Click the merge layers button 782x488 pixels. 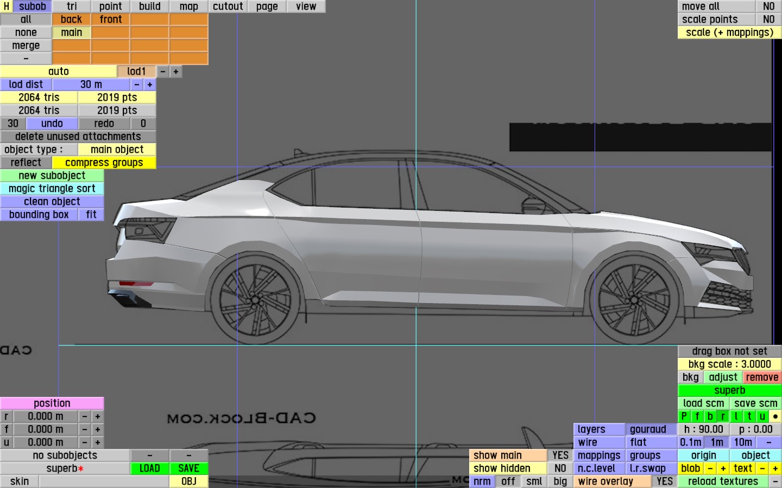pyautogui.click(x=26, y=46)
